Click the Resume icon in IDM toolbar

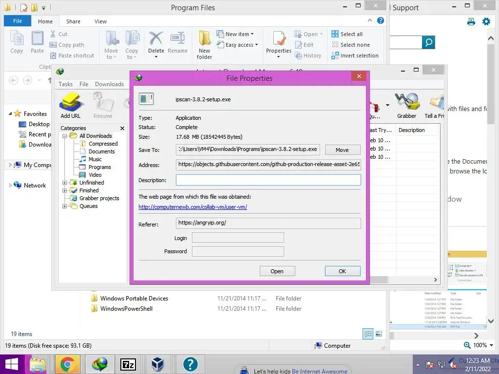103,105
